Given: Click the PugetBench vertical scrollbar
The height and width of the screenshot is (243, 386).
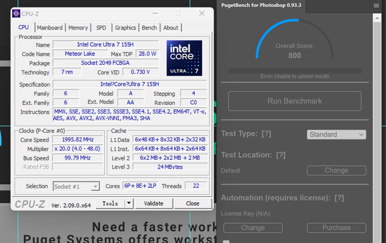Looking at the screenshot, I should (377, 128).
